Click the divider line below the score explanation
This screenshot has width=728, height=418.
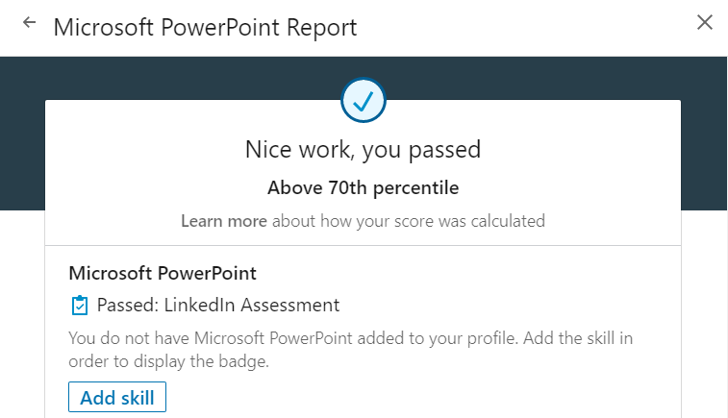click(363, 245)
